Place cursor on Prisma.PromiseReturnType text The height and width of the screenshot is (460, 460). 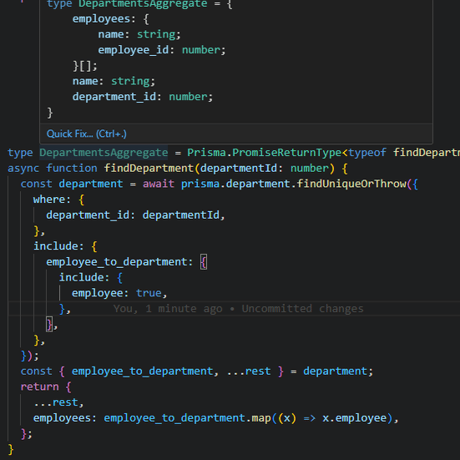(x=265, y=153)
